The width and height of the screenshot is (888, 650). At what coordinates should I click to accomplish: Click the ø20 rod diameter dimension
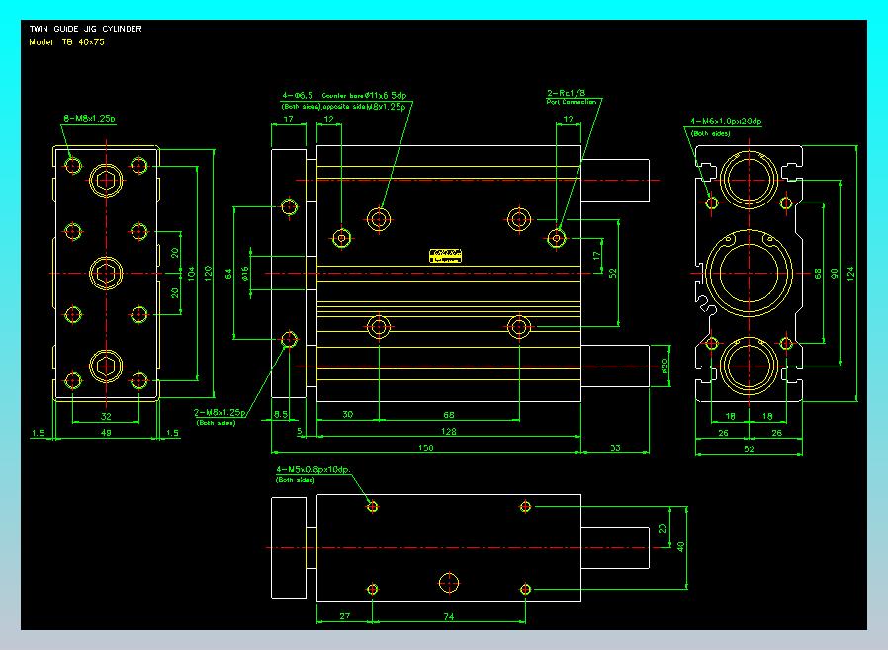point(665,366)
